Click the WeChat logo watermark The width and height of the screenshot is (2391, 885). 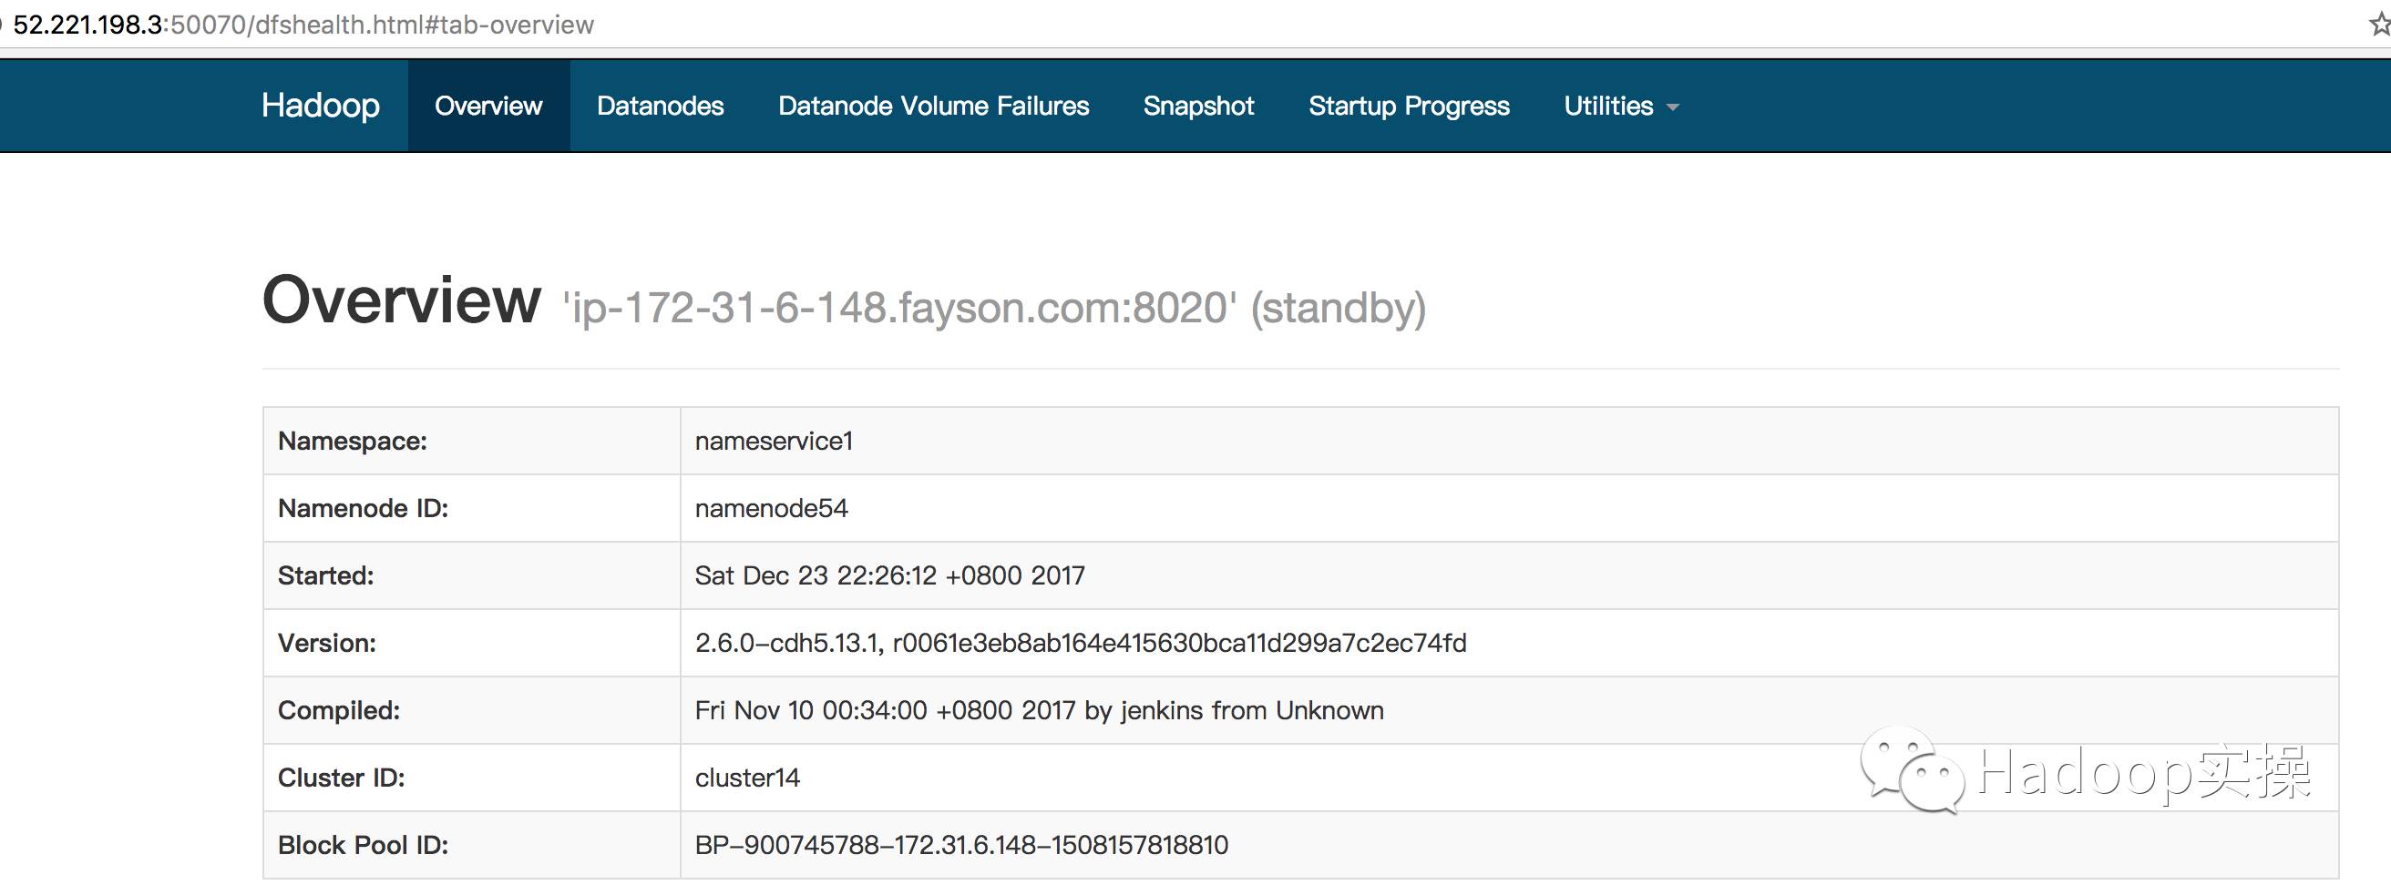tap(1912, 772)
